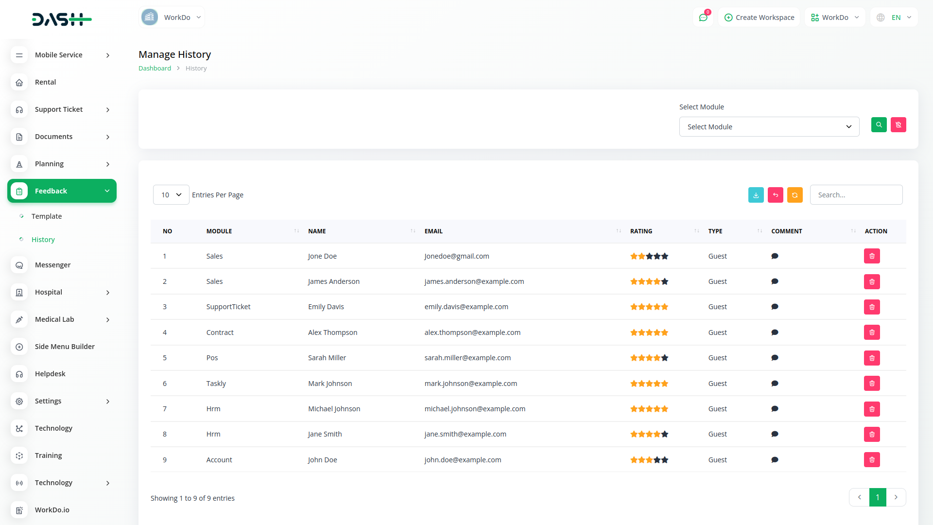
Task: Click the Create Workspace button
Action: 759,17
